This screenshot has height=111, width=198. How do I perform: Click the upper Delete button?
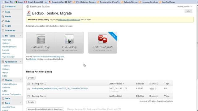tap(31, 78)
